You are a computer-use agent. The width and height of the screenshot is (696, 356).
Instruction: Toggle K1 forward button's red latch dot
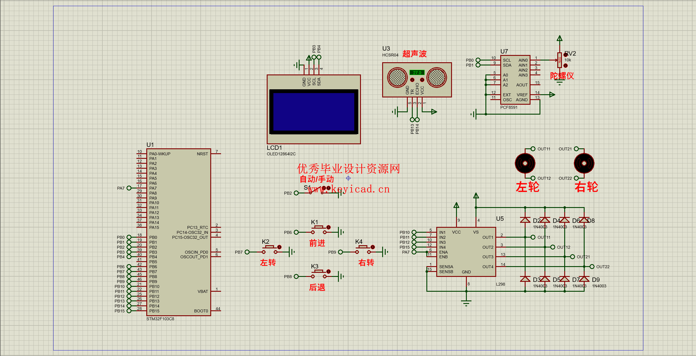328,227
